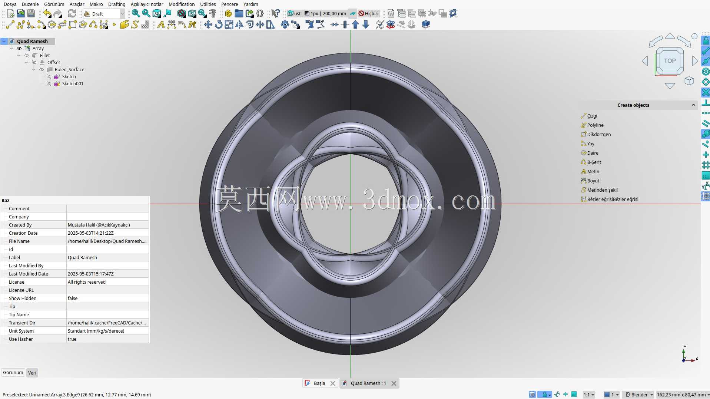Open the 162,23 mm x 80,47 mm dimension dropdown
Image resolution: width=710 pixels, height=399 pixels.
pos(683,395)
